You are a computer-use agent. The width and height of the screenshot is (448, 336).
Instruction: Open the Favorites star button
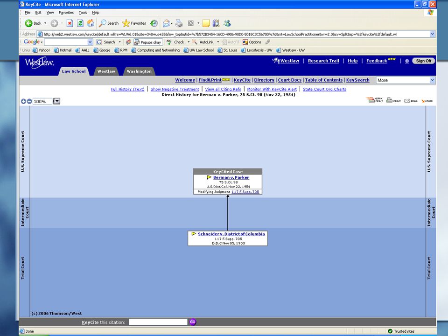(134, 23)
